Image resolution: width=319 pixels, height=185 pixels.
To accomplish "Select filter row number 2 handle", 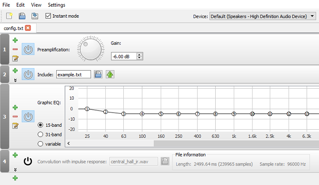I will (5, 74).
